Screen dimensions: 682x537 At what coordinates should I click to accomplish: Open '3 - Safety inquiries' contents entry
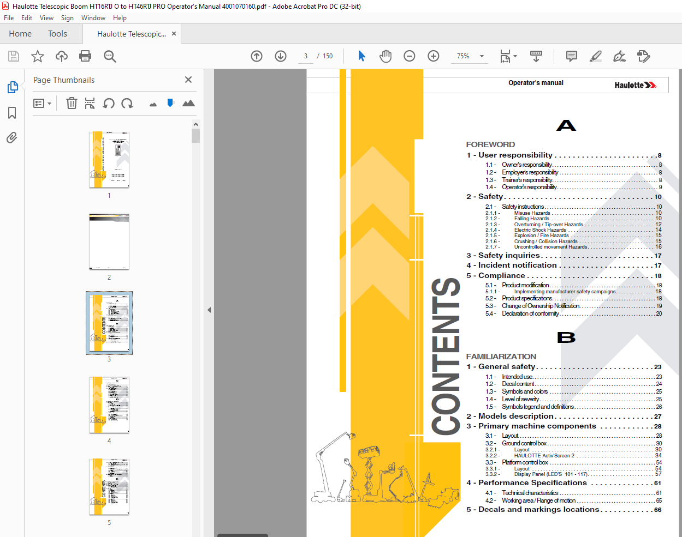[x=564, y=256]
